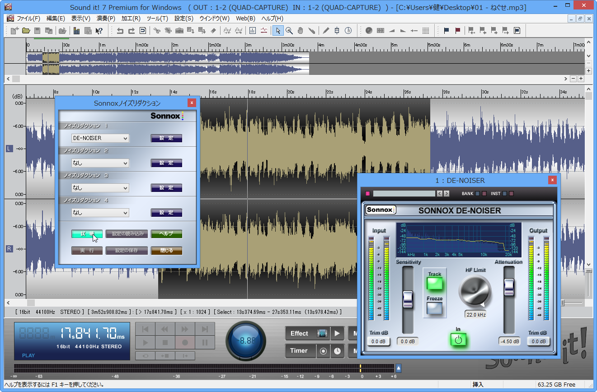This screenshot has width=597, height=392.
Task: Undo the last edit from toolbar
Action: click(120, 31)
